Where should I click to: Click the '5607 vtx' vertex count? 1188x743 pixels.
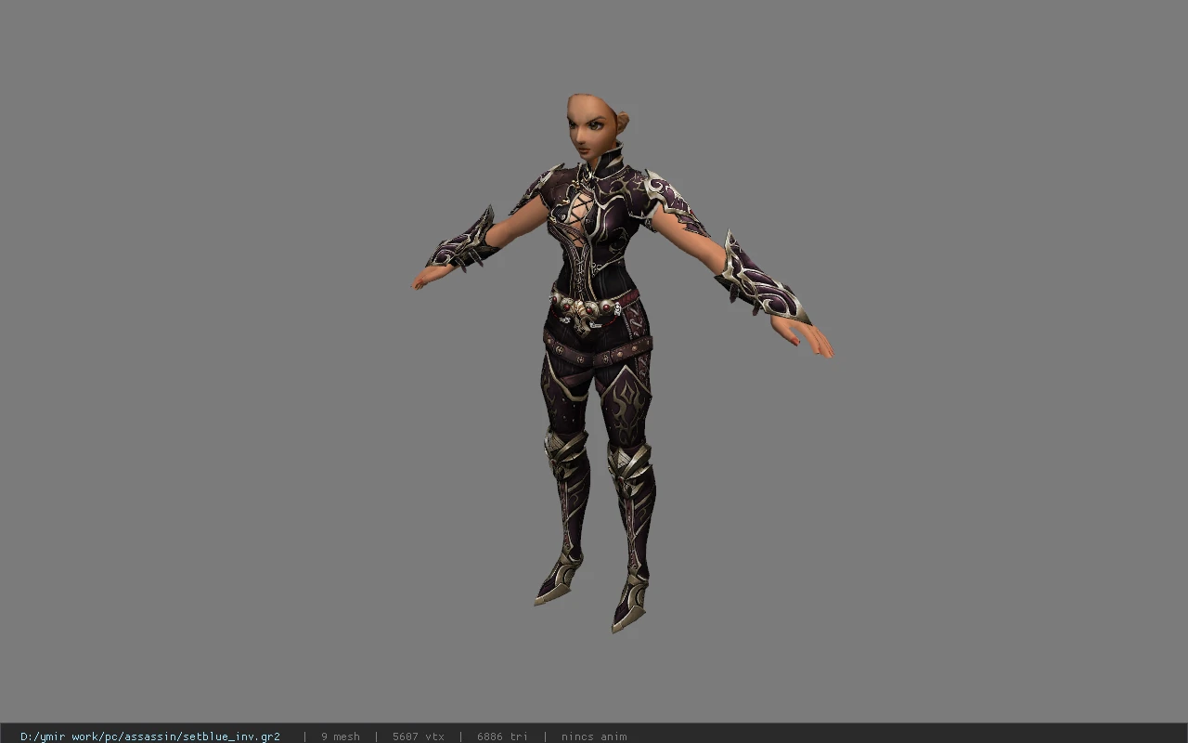pyautogui.click(x=419, y=736)
